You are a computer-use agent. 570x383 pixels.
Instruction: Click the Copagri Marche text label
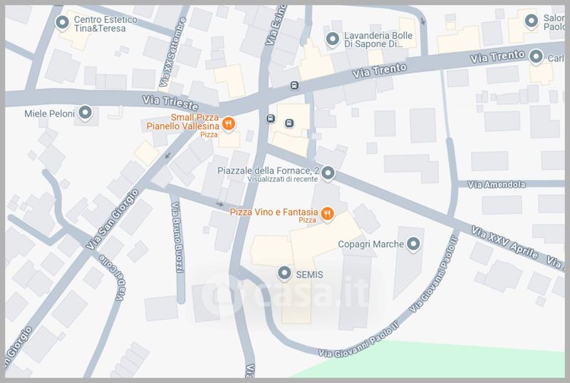click(x=370, y=244)
